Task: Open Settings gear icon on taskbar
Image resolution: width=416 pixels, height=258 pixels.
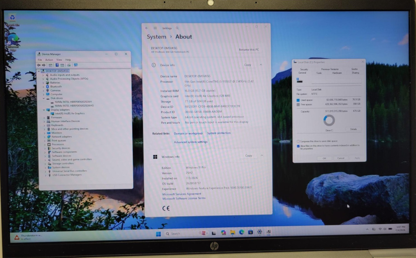Action: tap(259, 232)
